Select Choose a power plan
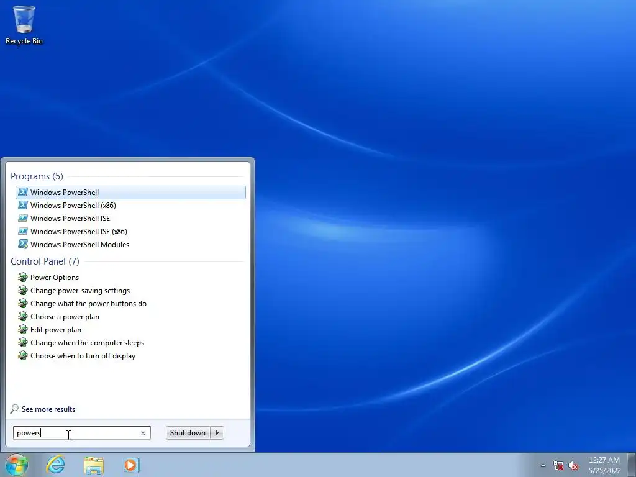The height and width of the screenshot is (477, 636). pyautogui.click(x=130, y=316)
